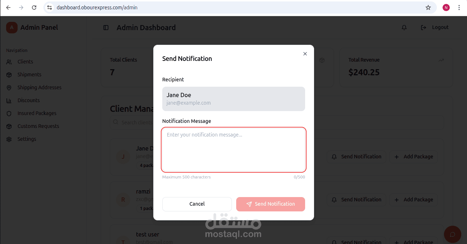
Task: Open the notifications bell in header
Action: coord(404,28)
